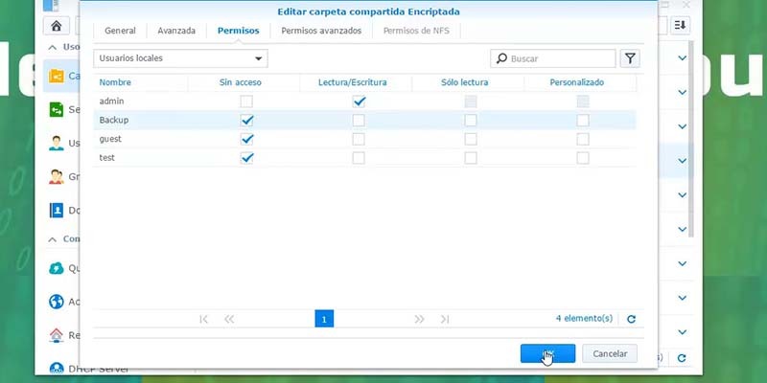Expand the first chevron in background list
767x383 pixels.
tap(682, 58)
